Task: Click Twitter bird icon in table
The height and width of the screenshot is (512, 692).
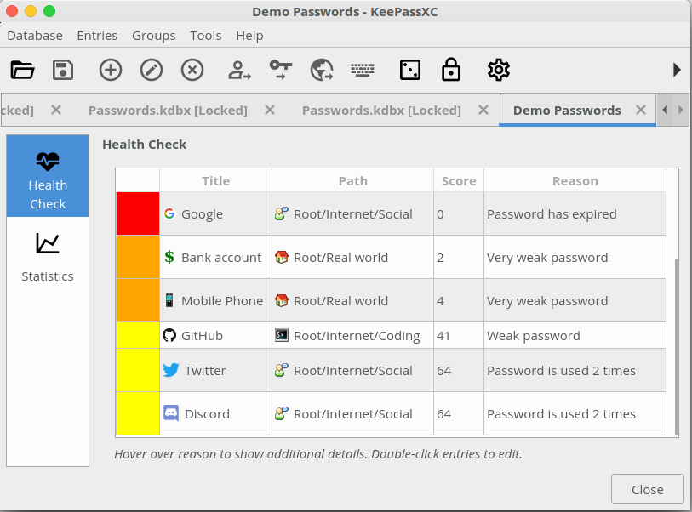Action: (x=171, y=370)
